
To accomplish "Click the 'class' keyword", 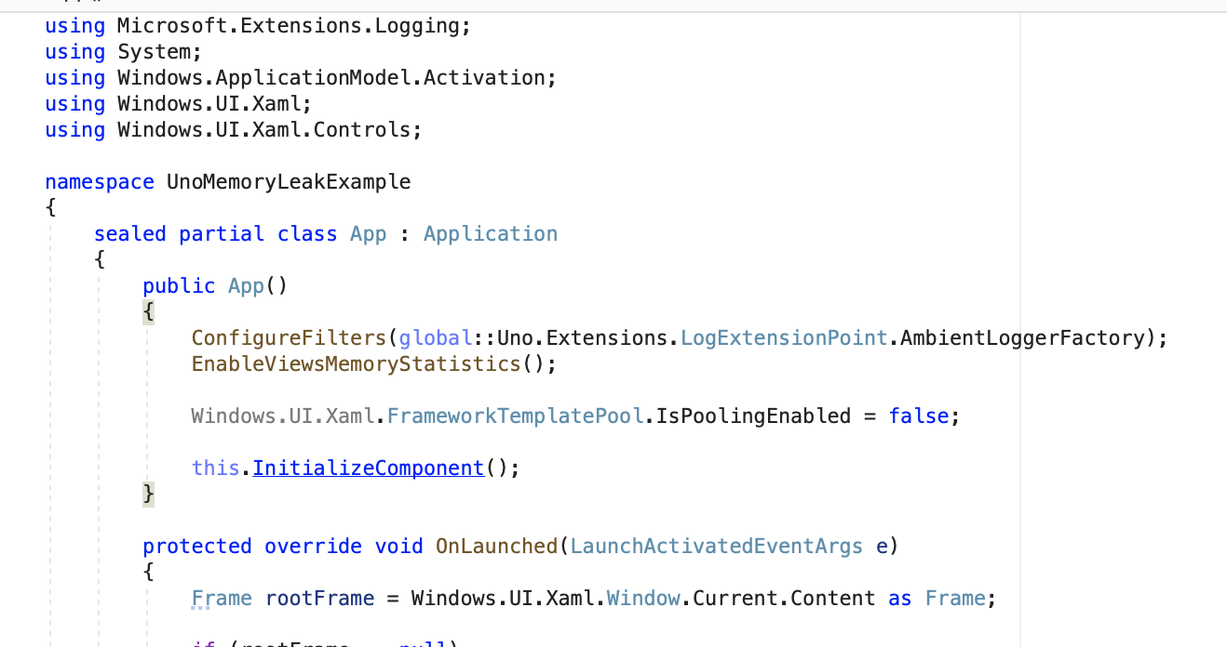I will pos(307,233).
